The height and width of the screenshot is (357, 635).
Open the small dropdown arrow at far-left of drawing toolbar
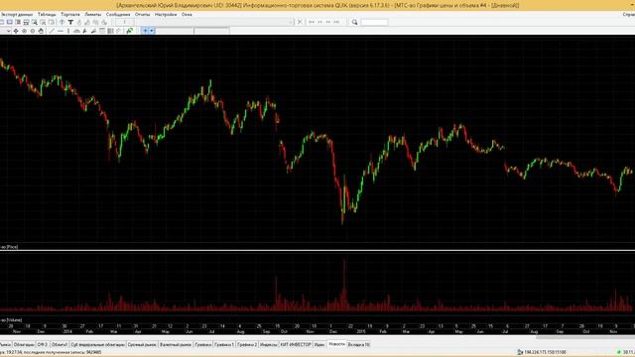[x=9, y=31]
